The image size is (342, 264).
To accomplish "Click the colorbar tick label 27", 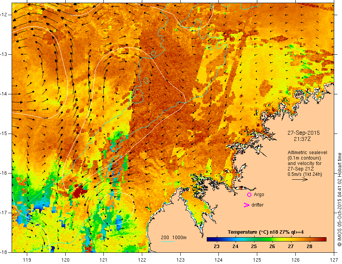I will coord(291,247).
